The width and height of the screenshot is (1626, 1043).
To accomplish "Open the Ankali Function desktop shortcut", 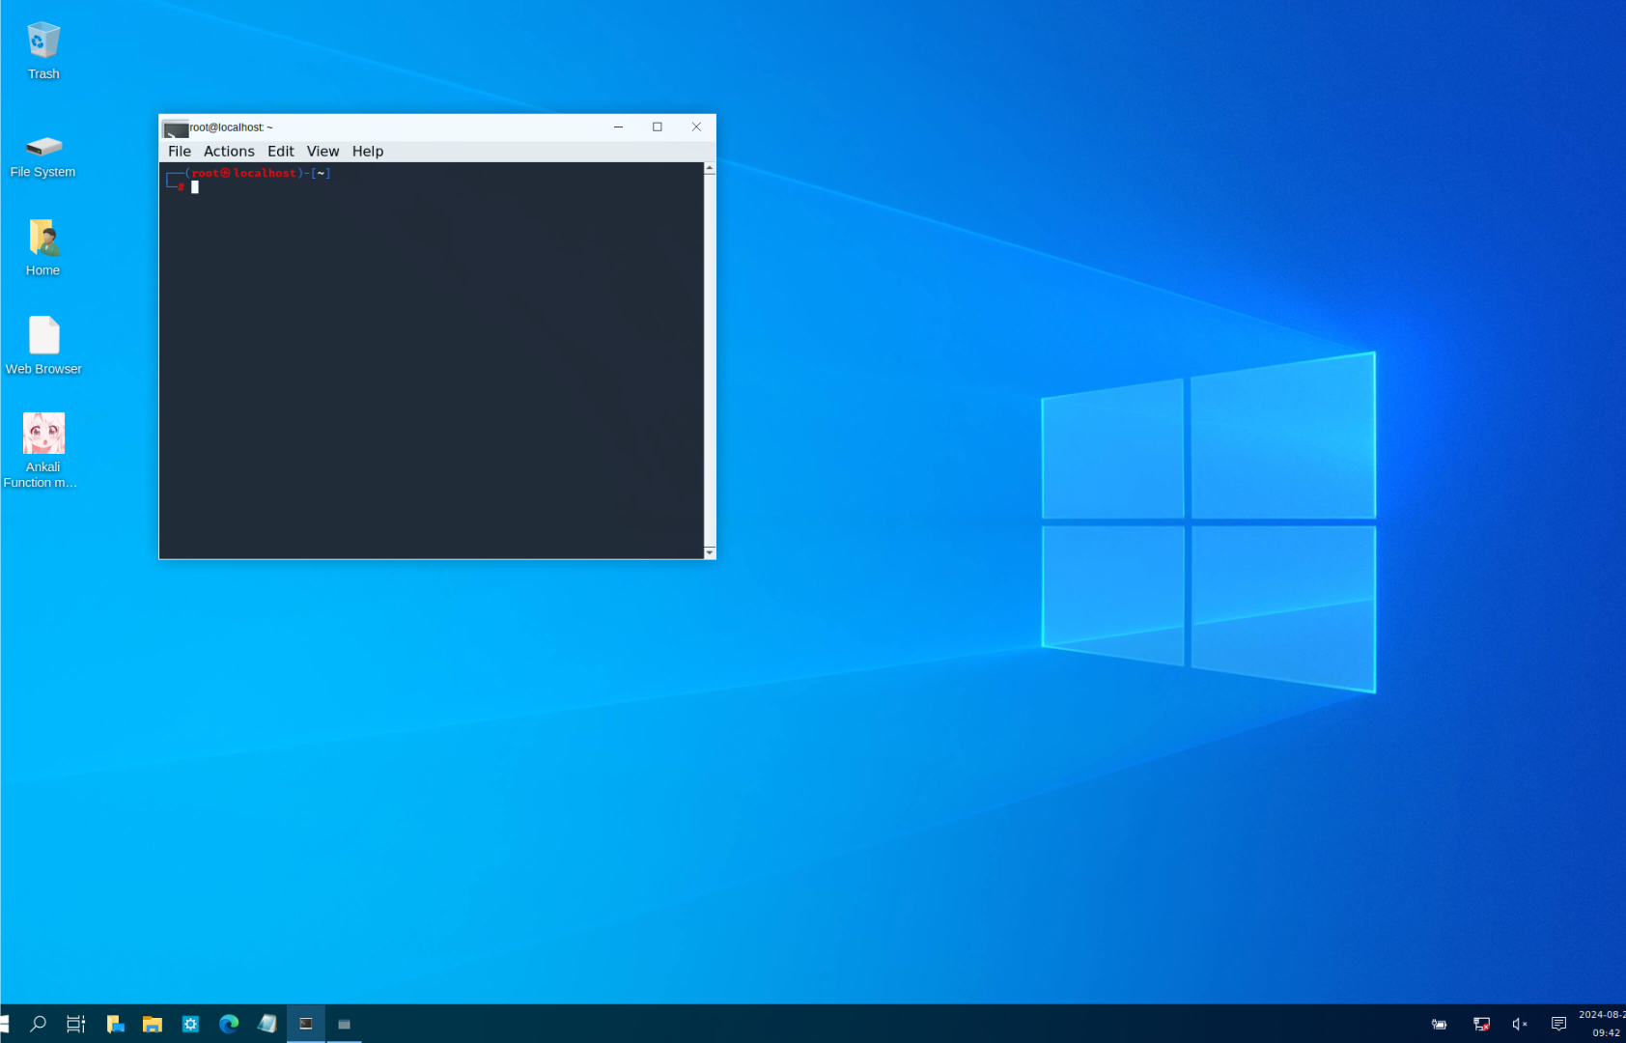I will click(43, 450).
